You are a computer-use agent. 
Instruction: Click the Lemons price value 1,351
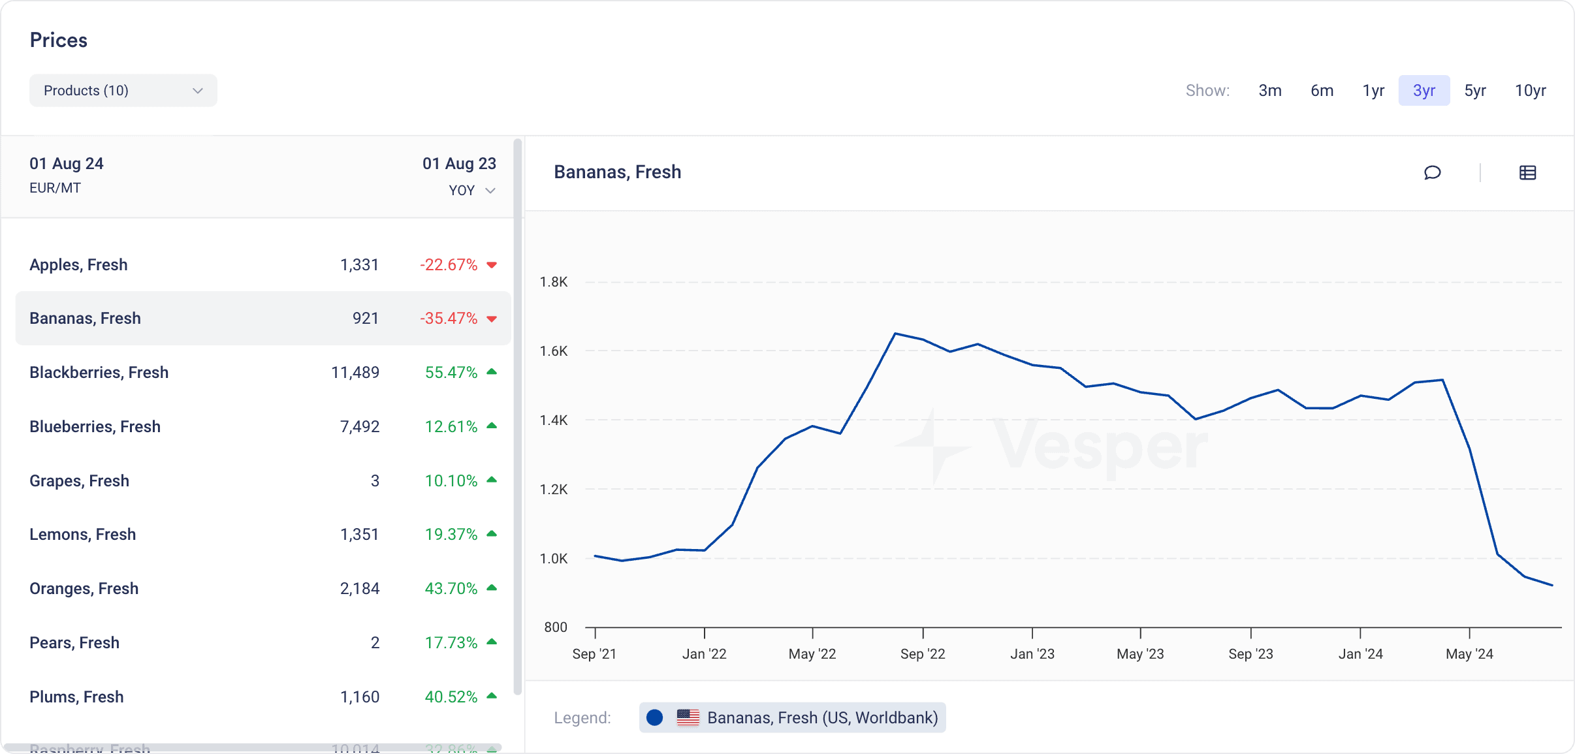(359, 534)
